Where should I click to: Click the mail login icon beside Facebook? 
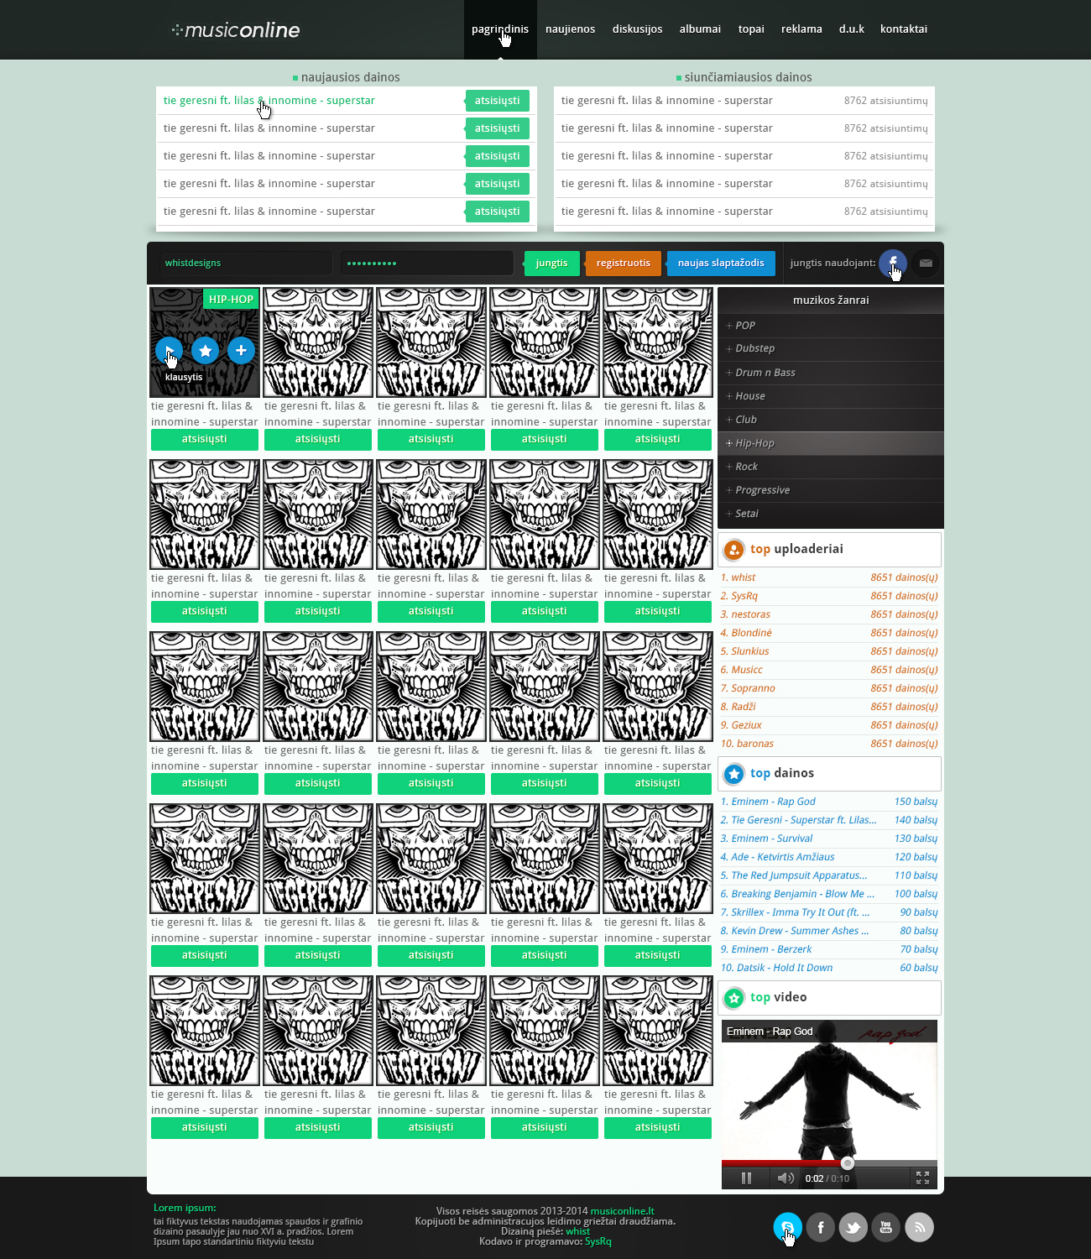click(x=926, y=263)
